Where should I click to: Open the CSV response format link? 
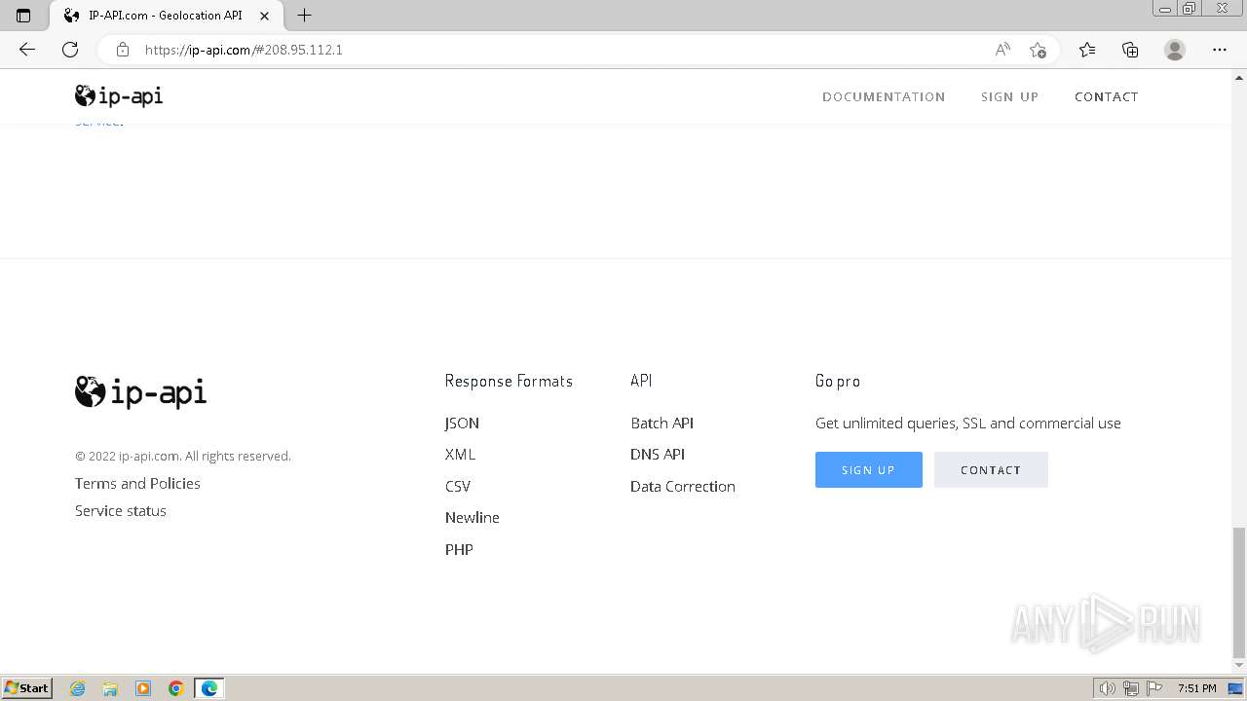click(458, 487)
